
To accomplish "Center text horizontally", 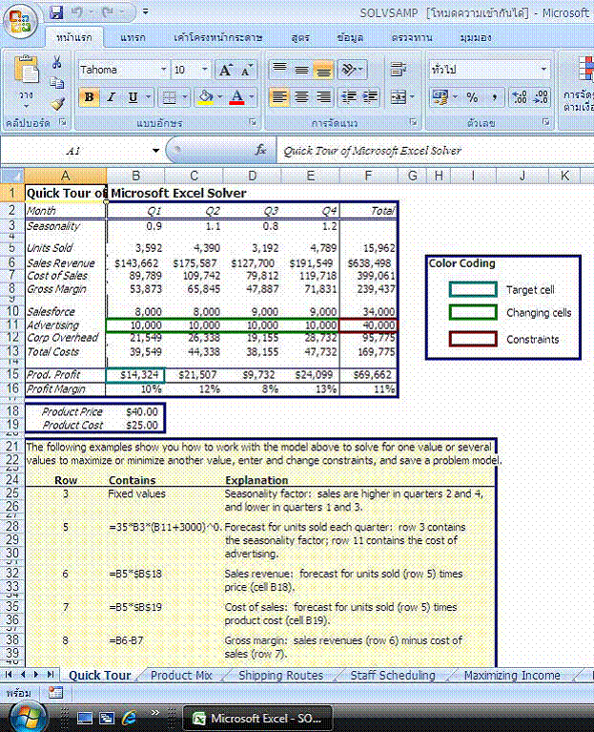I will [301, 97].
